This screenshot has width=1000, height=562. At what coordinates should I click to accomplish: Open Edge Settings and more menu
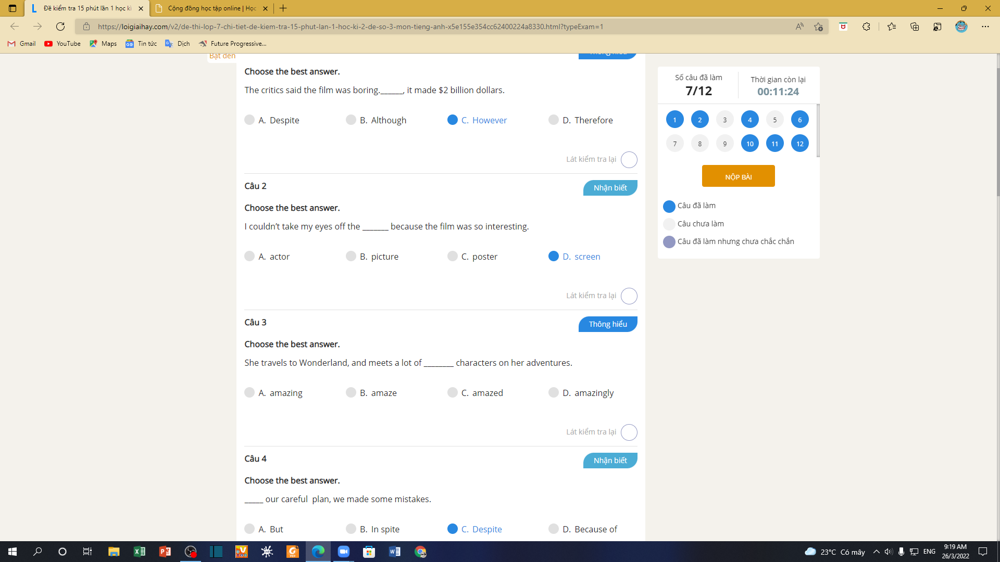[985, 27]
